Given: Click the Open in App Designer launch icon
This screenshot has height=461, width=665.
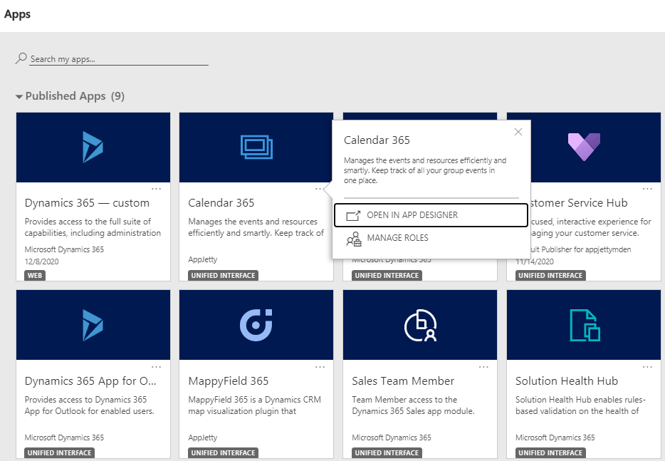Looking at the screenshot, I should [x=352, y=214].
